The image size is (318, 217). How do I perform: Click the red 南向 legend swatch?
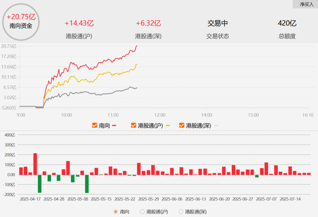(114, 126)
